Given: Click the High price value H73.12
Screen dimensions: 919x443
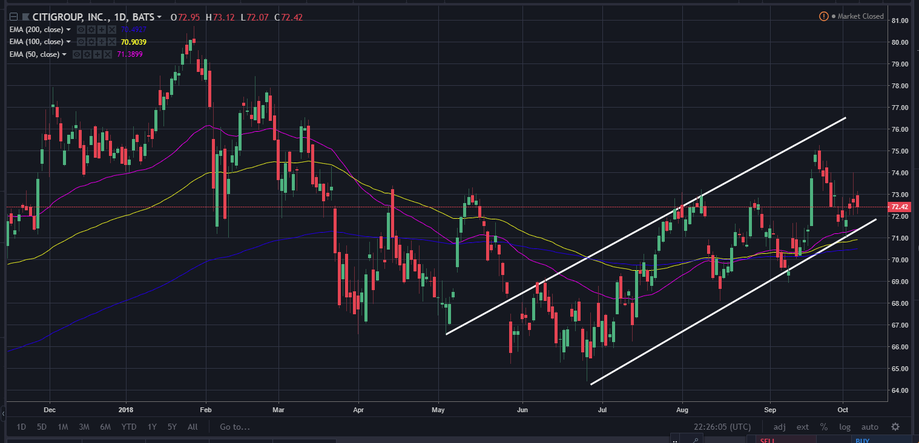Looking at the screenshot, I should [221, 17].
